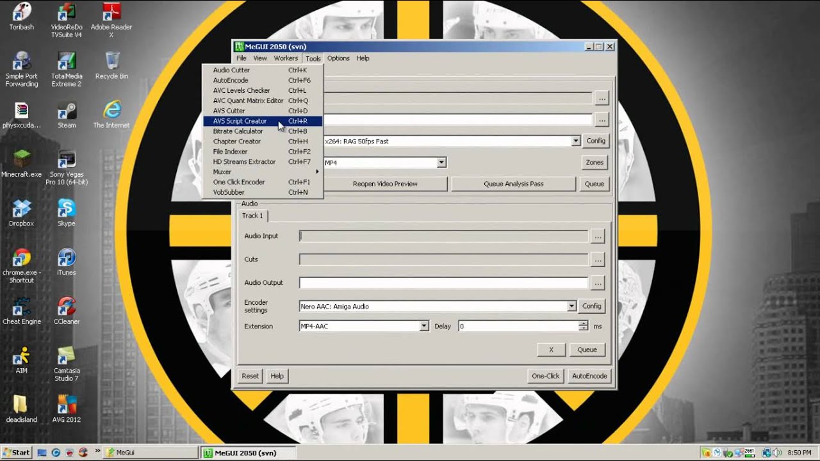Image resolution: width=820 pixels, height=461 pixels.
Task: Open The Internet explorer icon
Action: [x=111, y=115]
